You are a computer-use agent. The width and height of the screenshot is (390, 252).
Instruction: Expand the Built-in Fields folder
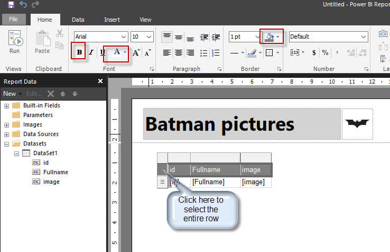(x=6, y=106)
